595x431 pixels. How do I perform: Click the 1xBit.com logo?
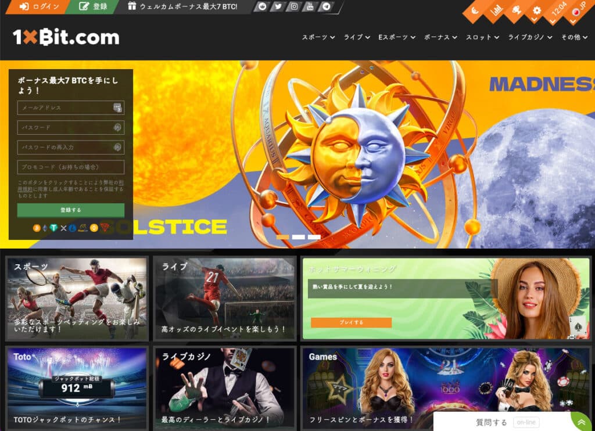coord(66,37)
